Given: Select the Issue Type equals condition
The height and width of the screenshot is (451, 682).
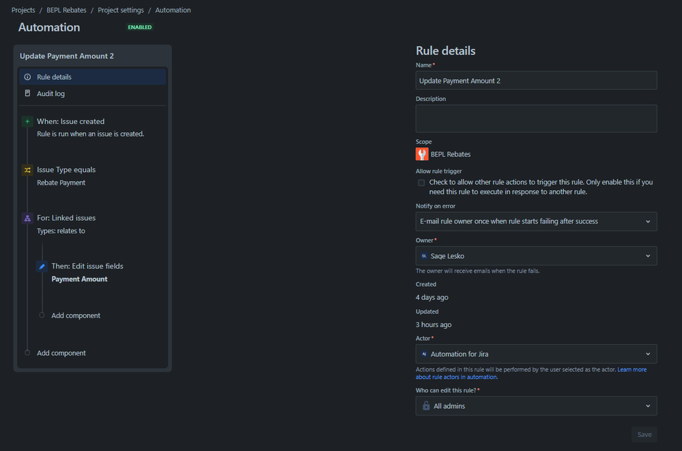Looking at the screenshot, I should (66, 170).
